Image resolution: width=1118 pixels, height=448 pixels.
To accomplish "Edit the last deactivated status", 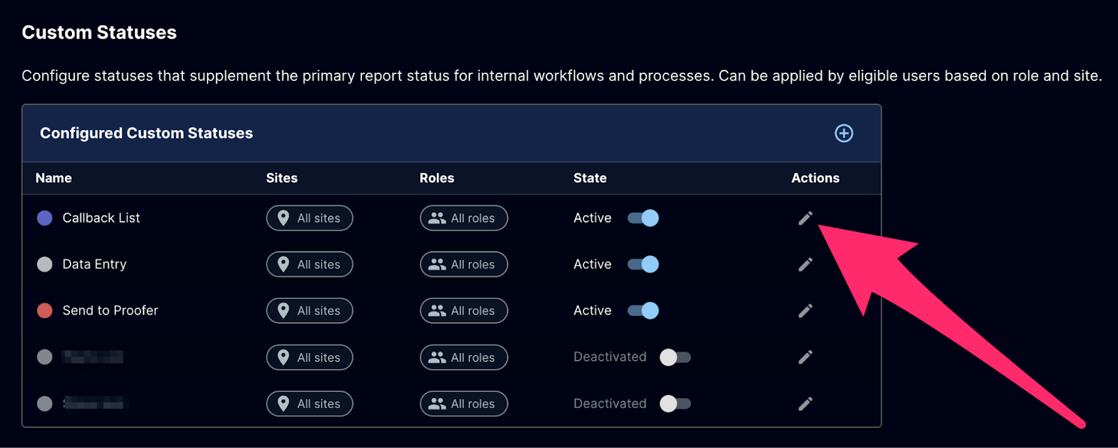I will tap(806, 403).
